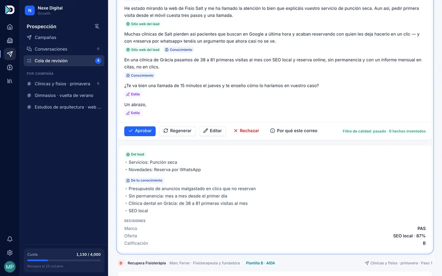Click the Cuota usage progress bar
The image size is (442, 276).
point(64,260)
